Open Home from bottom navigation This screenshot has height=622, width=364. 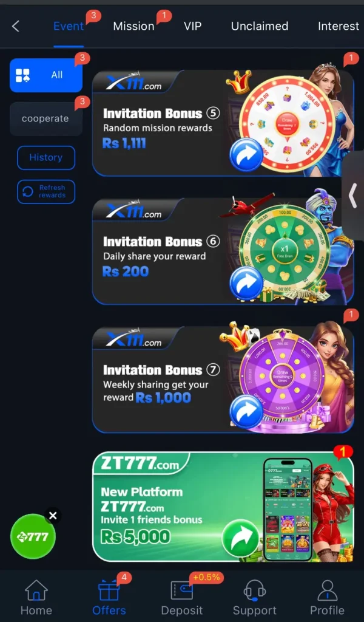pos(36,598)
